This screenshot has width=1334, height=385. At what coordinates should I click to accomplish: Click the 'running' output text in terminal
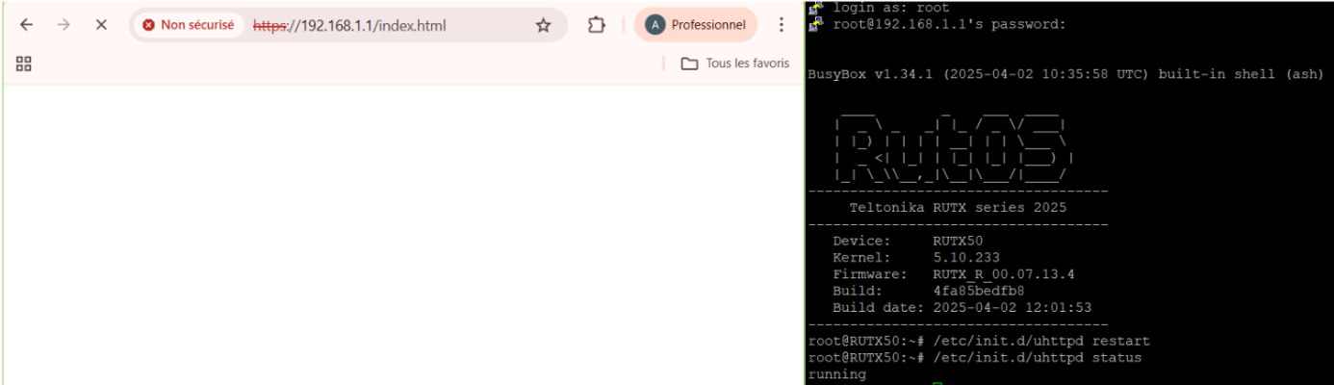click(x=837, y=373)
